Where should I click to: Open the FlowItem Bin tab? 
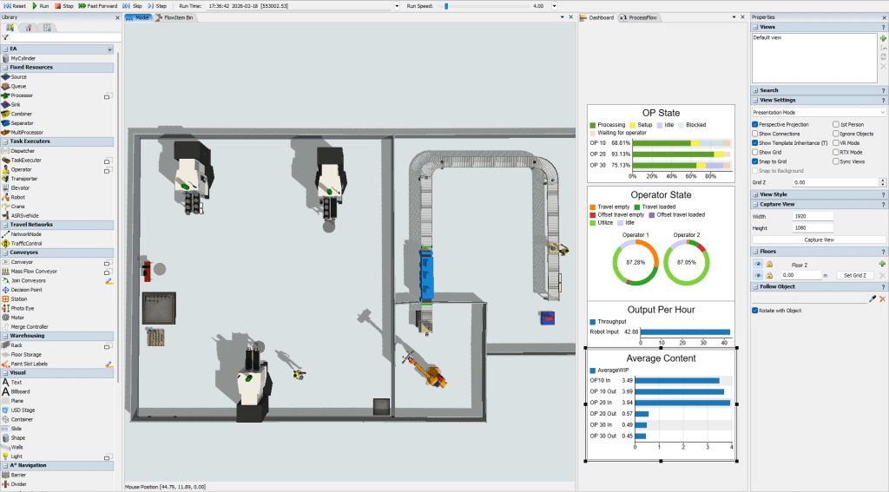[x=178, y=17]
